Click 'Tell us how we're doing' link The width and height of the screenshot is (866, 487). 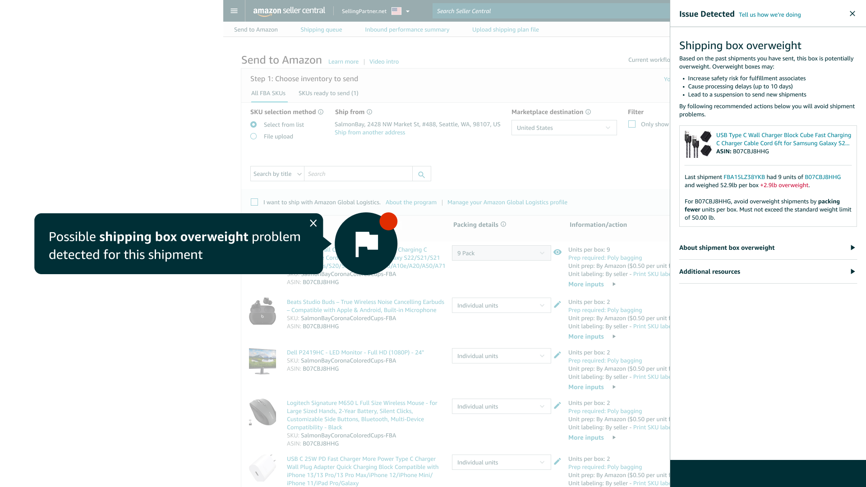[769, 15]
